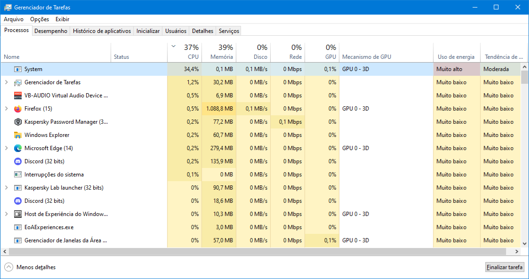Image resolution: width=529 pixels, height=279 pixels.
Task: Click the Windows Explorer folder icon
Action: 18,135
